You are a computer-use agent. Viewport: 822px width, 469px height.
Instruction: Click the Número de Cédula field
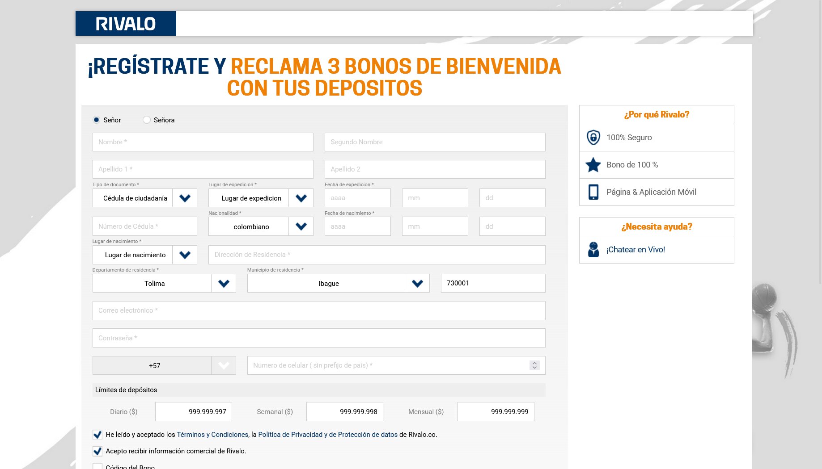[144, 226]
